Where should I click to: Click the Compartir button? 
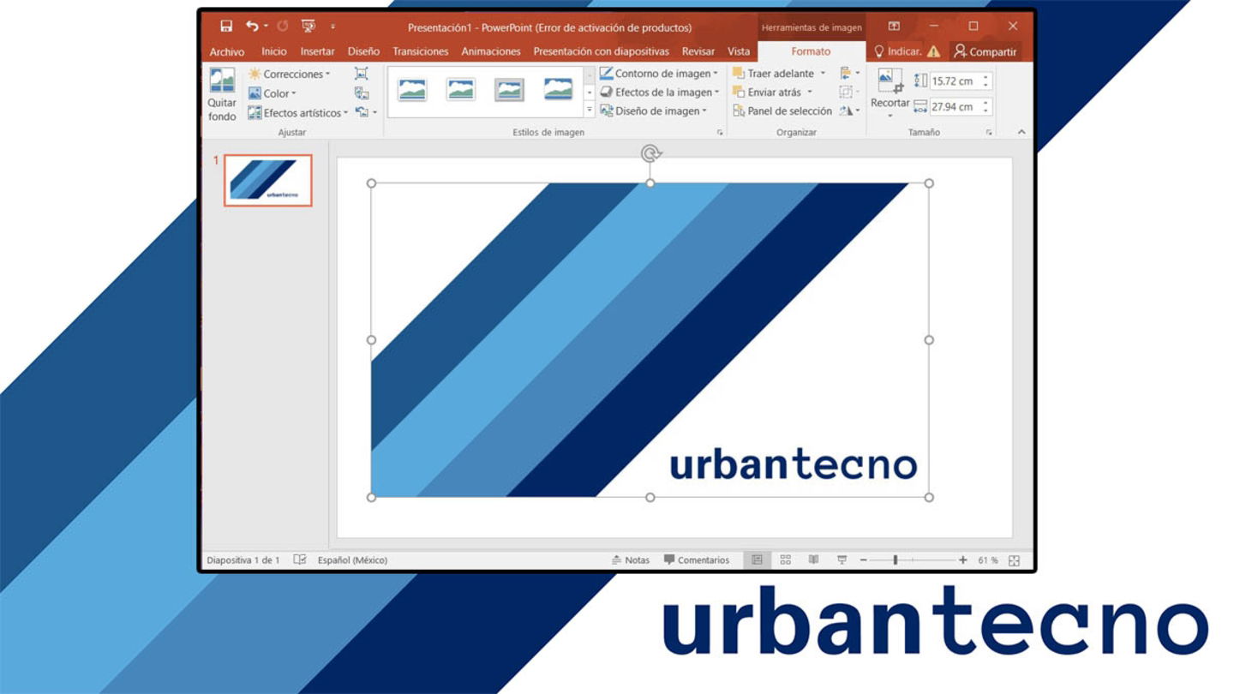[985, 51]
